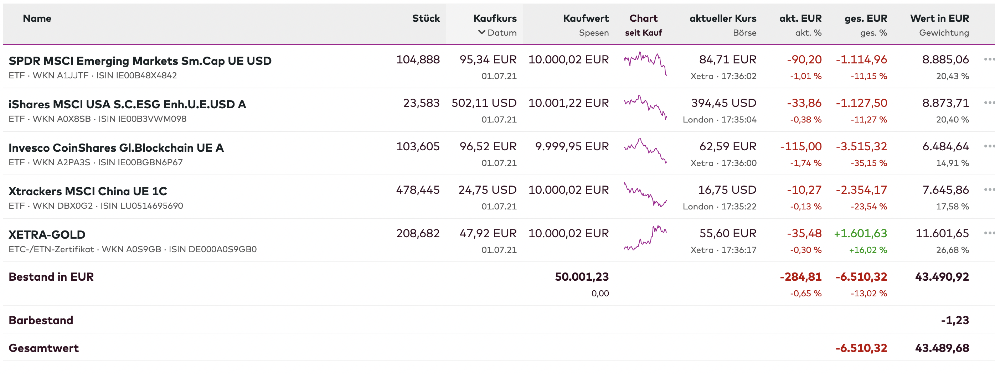Open options menu for Xtrackers MSCI China
The height and width of the screenshot is (374, 995).
pos(989,190)
